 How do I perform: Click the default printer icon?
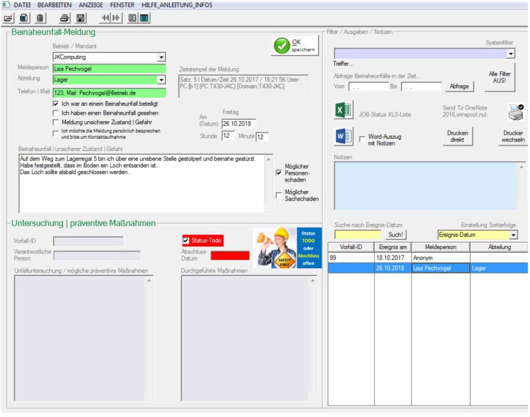pos(516,111)
